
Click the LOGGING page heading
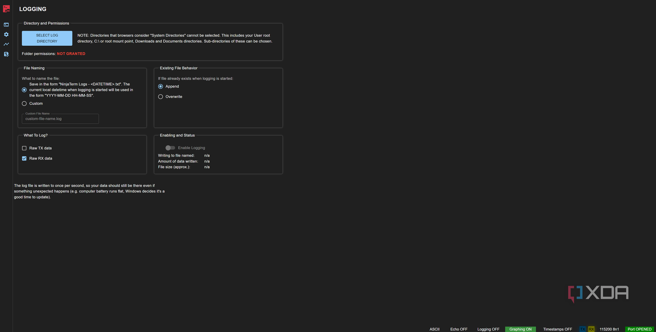pyautogui.click(x=33, y=9)
